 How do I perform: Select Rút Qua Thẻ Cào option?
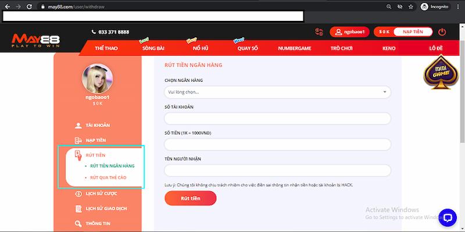click(x=108, y=177)
